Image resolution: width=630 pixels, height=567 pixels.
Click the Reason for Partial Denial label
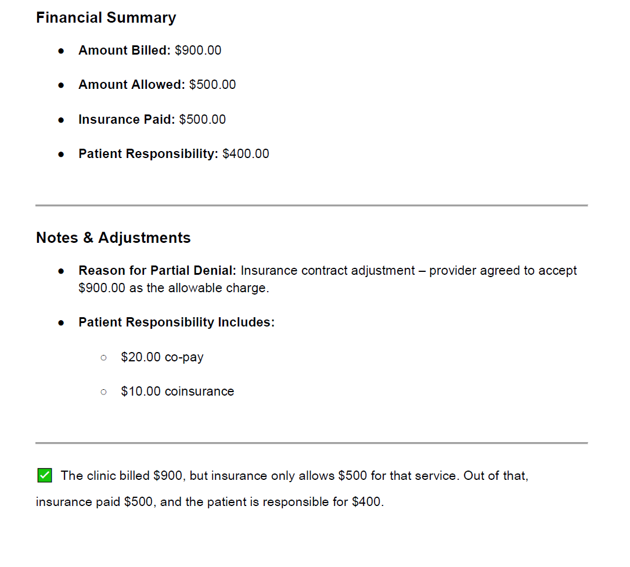click(157, 271)
